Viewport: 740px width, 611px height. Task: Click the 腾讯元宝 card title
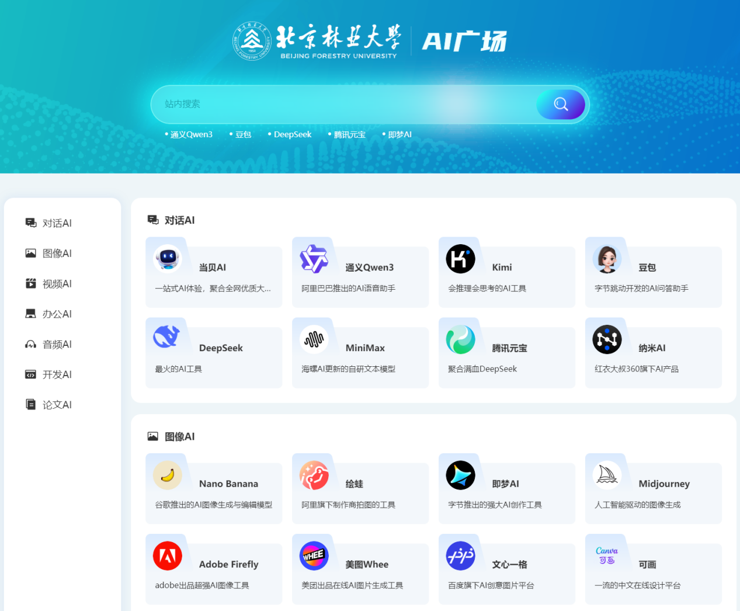510,348
